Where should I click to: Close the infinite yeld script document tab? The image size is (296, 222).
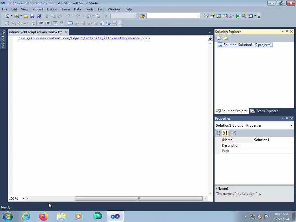pyautogui.click(x=66, y=32)
